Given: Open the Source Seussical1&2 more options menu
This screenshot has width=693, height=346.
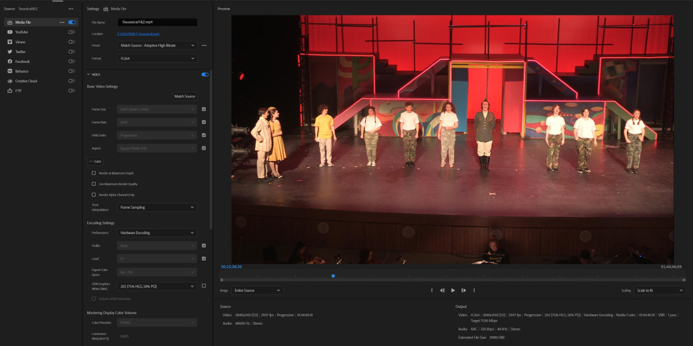Looking at the screenshot, I should tap(70, 9).
